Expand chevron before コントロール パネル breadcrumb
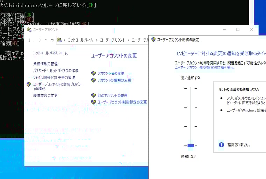 [65, 40]
